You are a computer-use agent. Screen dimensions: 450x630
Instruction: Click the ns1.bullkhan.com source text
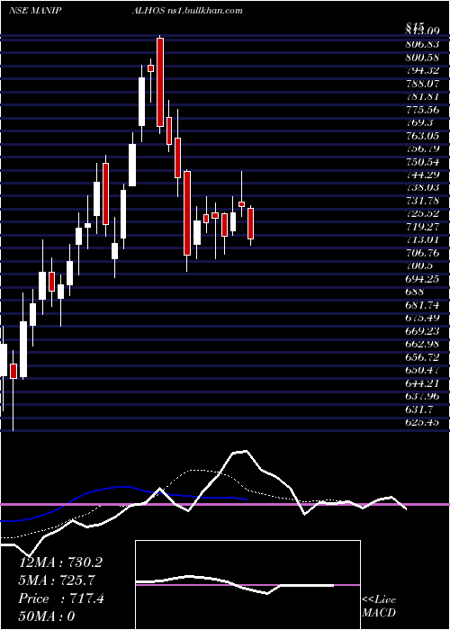pyautogui.click(x=204, y=11)
